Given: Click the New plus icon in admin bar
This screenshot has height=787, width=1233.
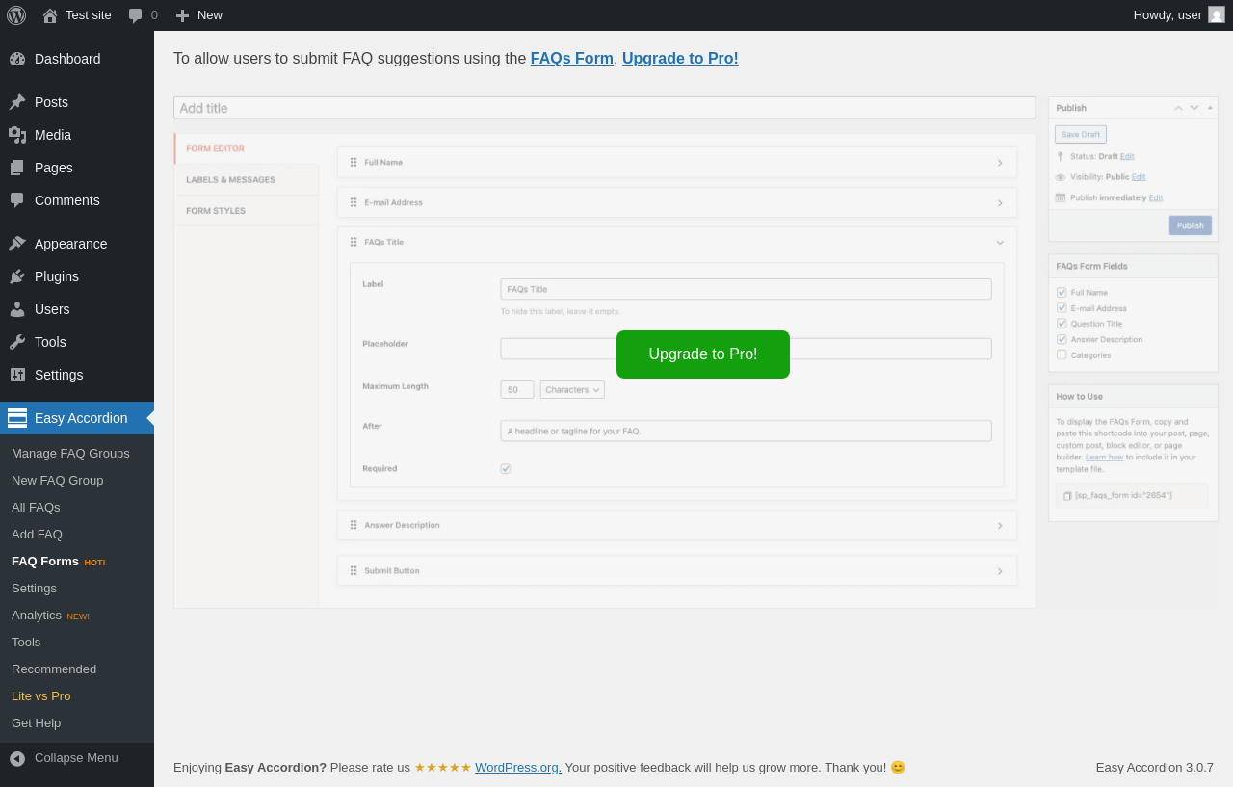Looking at the screenshot, I should pos(182,15).
